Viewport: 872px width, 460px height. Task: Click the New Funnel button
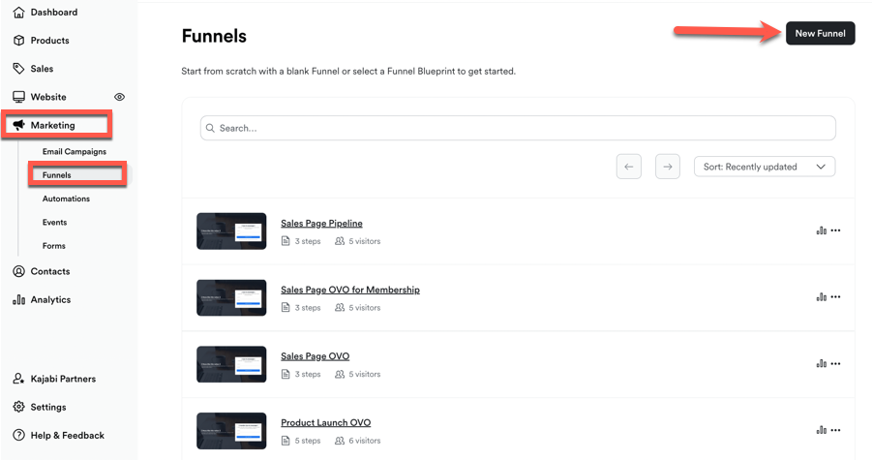point(819,33)
